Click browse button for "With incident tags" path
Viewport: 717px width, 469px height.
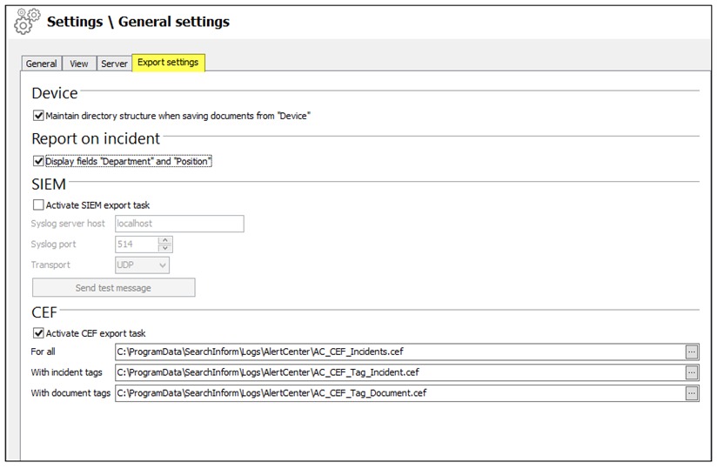pyautogui.click(x=691, y=372)
